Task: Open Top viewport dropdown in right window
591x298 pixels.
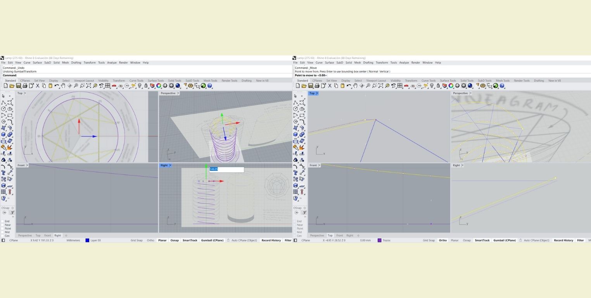Action: click(317, 93)
